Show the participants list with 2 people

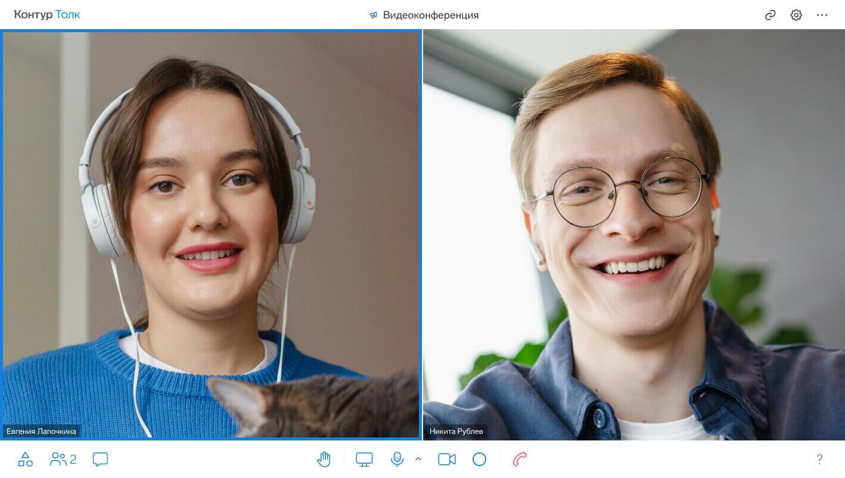pyautogui.click(x=64, y=459)
